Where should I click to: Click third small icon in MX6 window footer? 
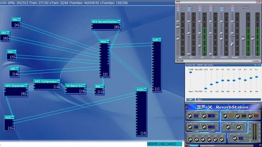pos(182,61)
